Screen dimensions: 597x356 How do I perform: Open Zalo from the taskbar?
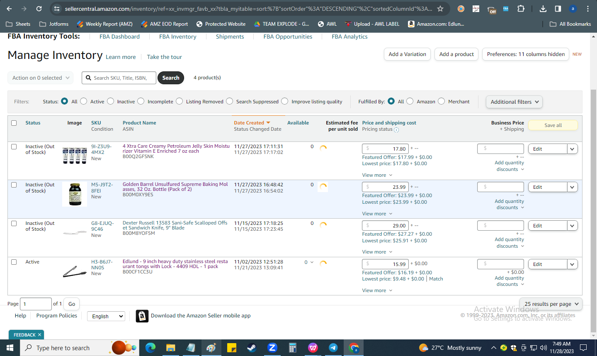tap(272, 348)
